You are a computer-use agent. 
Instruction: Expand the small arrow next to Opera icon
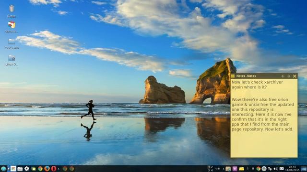click(x=59, y=169)
